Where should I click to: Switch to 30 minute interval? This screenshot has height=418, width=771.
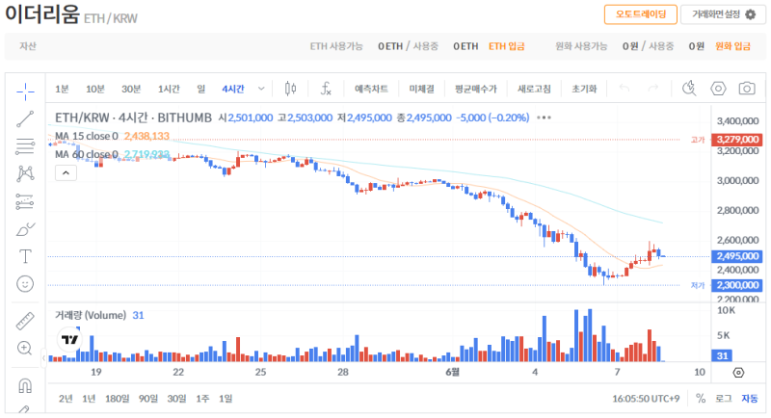131,89
